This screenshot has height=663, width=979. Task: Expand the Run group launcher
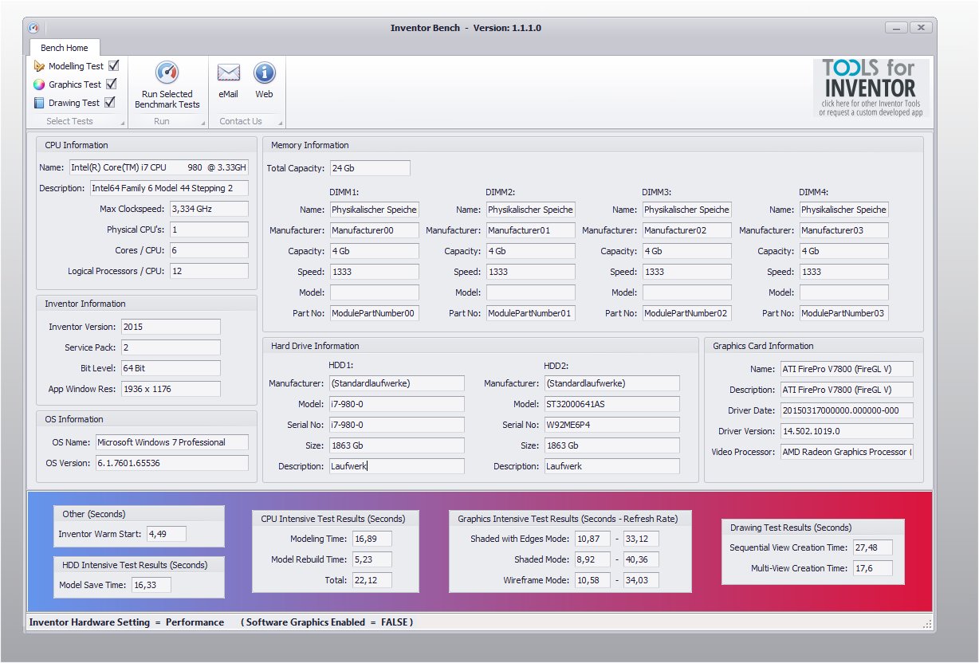pyautogui.click(x=202, y=123)
